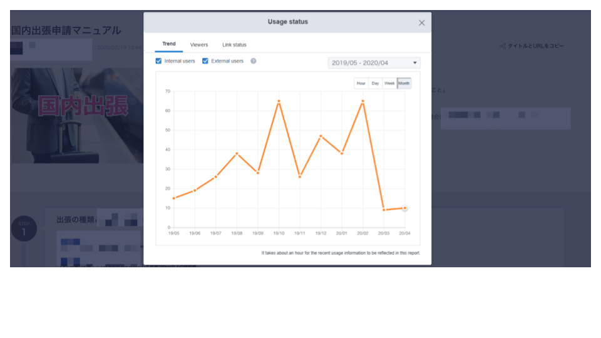This screenshot has width=601, height=338.
Task: Set chart granularity to Day
Action: (375, 83)
